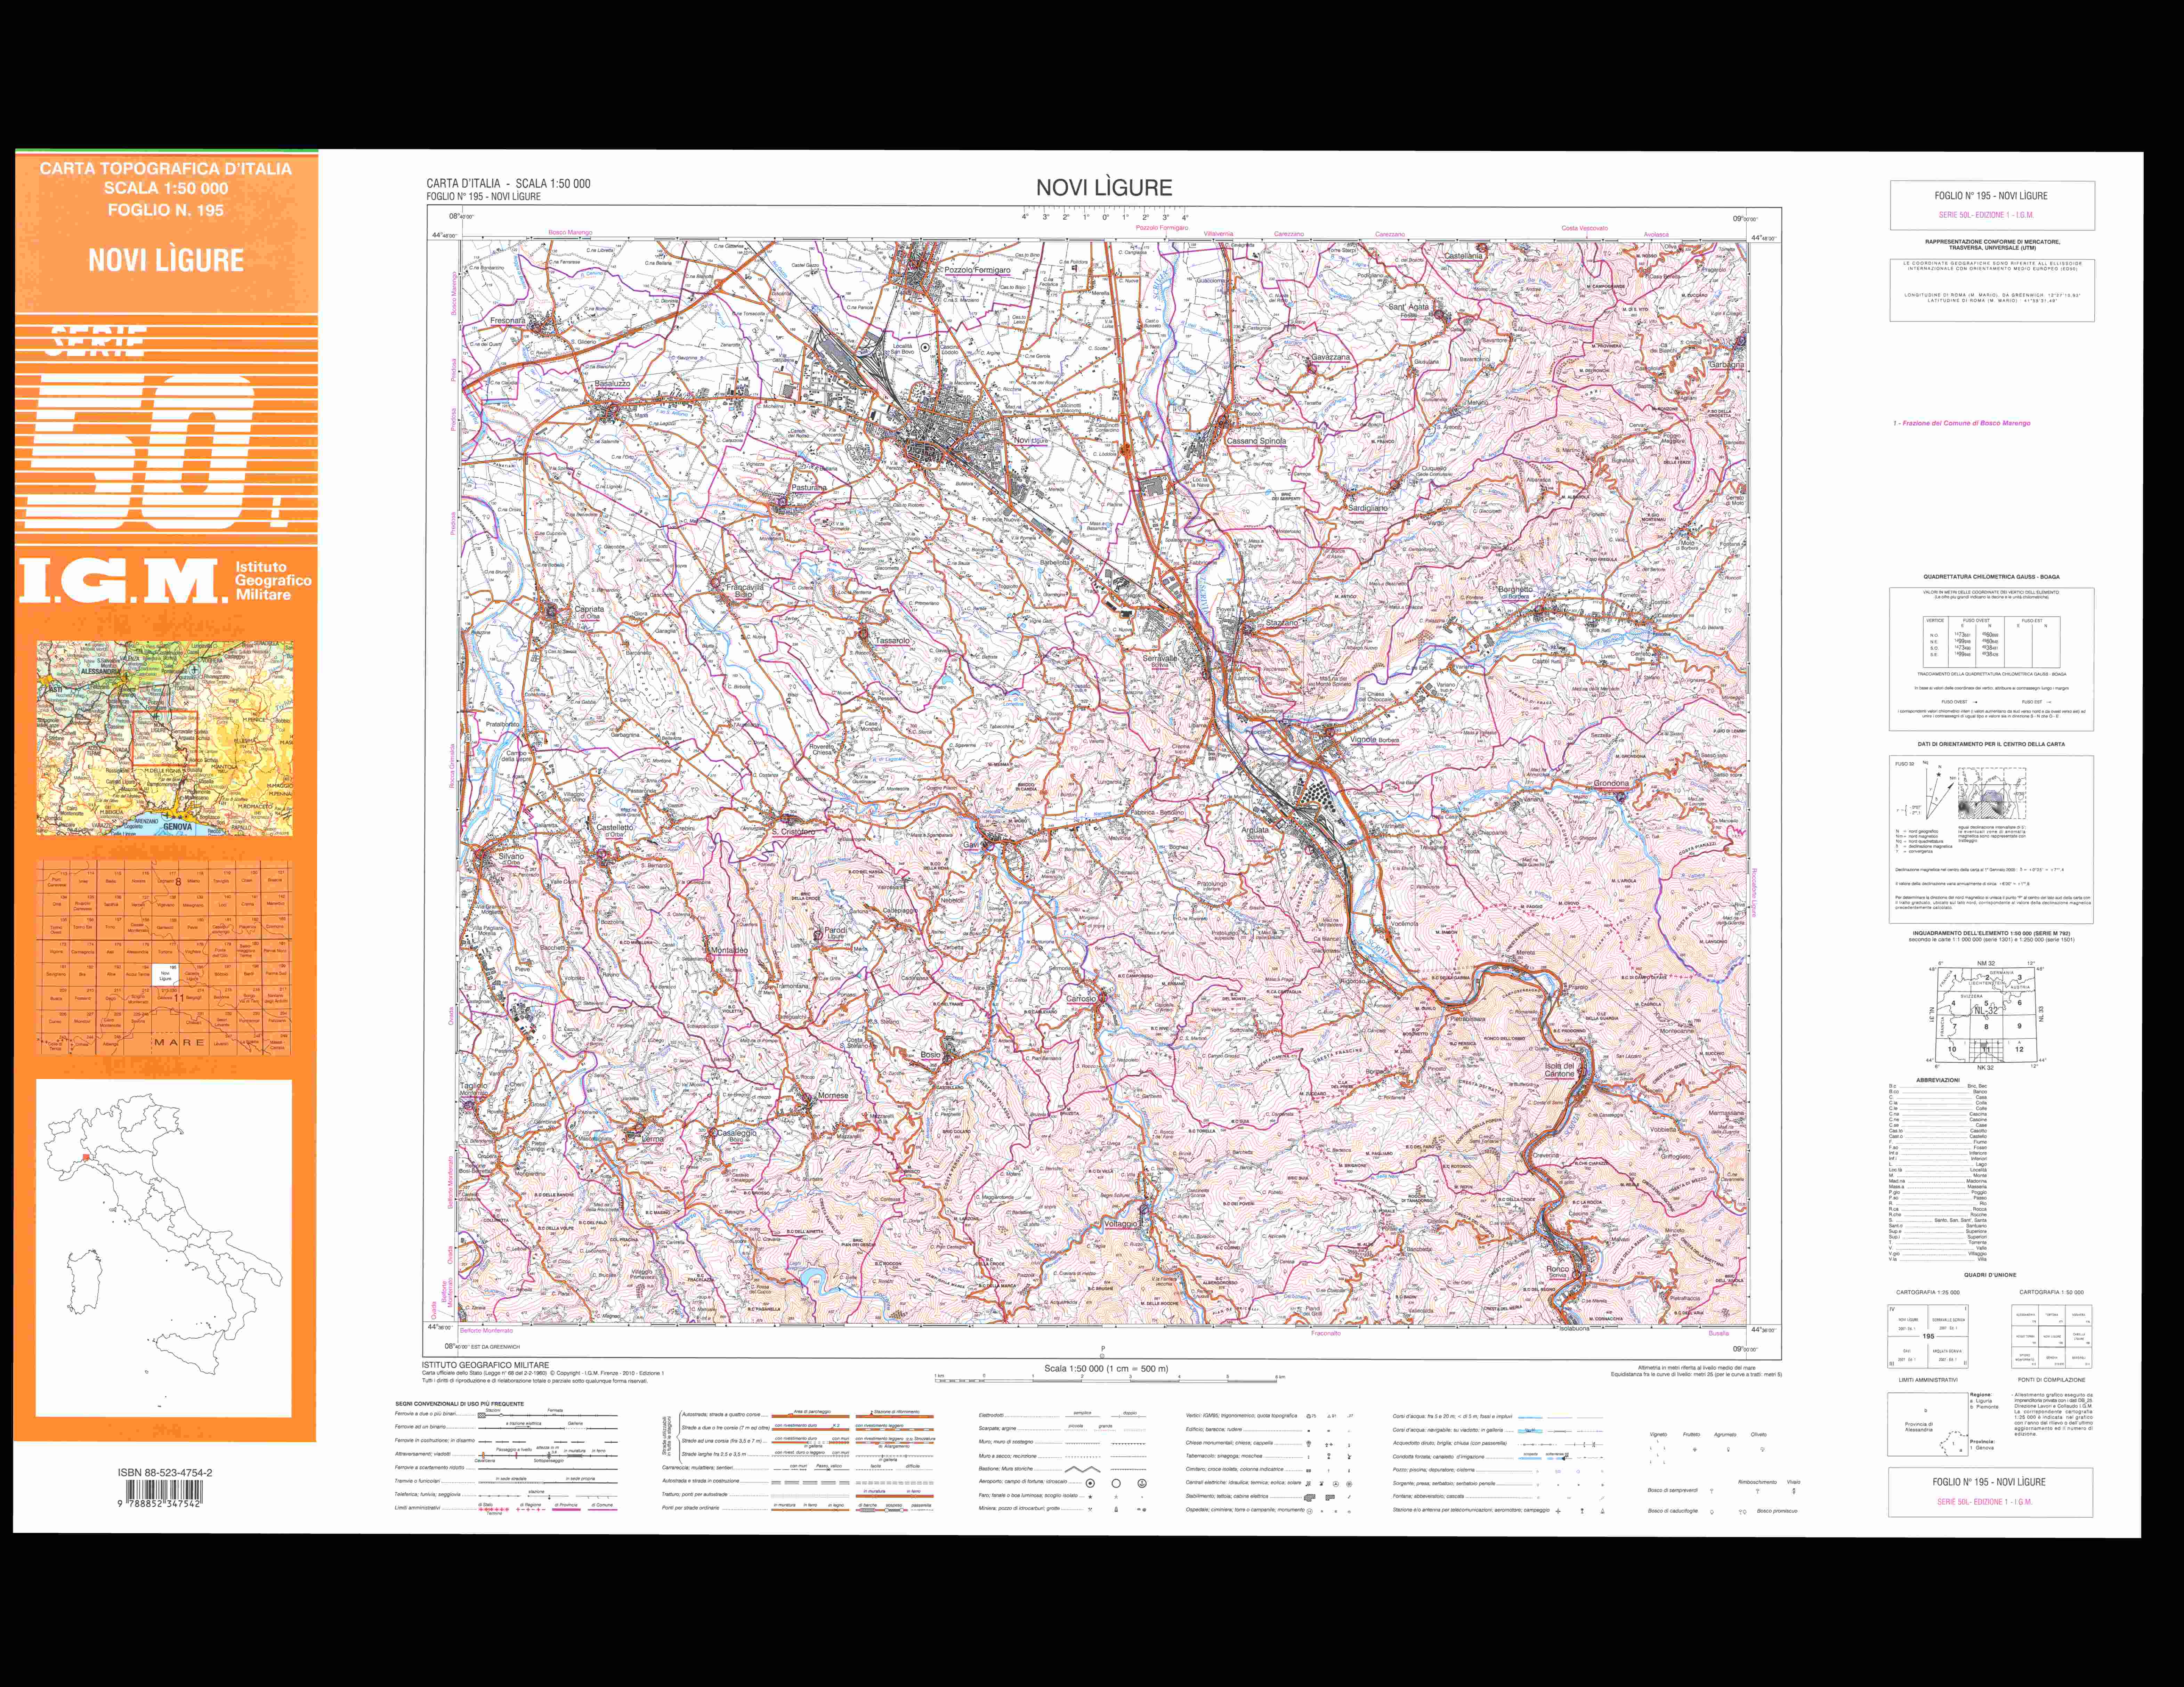The height and width of the screenshot is (1687, 2184).
Task: Click the Gavi town label on the map
Action: pos(970,845)
